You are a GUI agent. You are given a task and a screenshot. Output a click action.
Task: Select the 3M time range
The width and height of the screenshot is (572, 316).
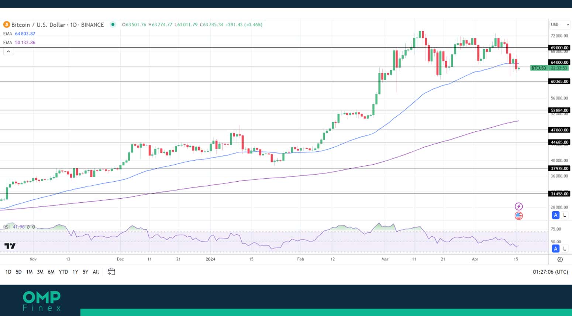(40, 272)
